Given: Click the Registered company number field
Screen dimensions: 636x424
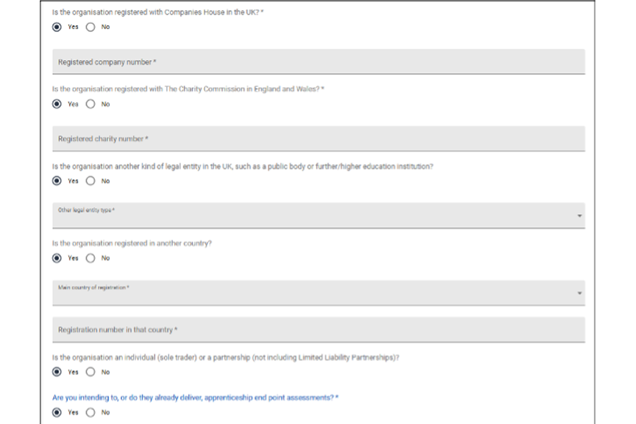Looking at the screenshot, I should tap(318, 62).
